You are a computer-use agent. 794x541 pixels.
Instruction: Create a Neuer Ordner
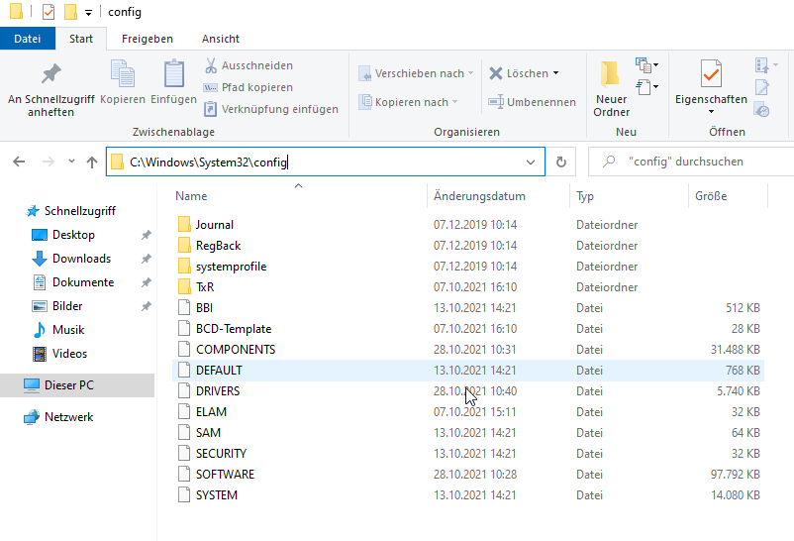[x=611, y=89]
